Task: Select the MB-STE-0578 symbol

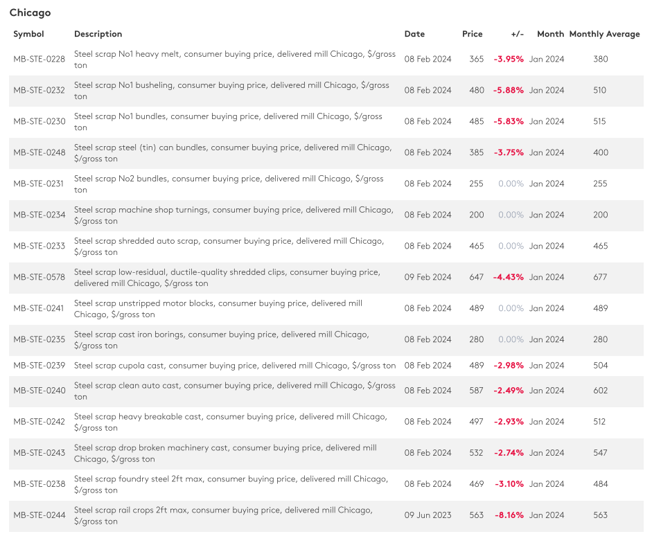Action: click(x=39, y=277)
